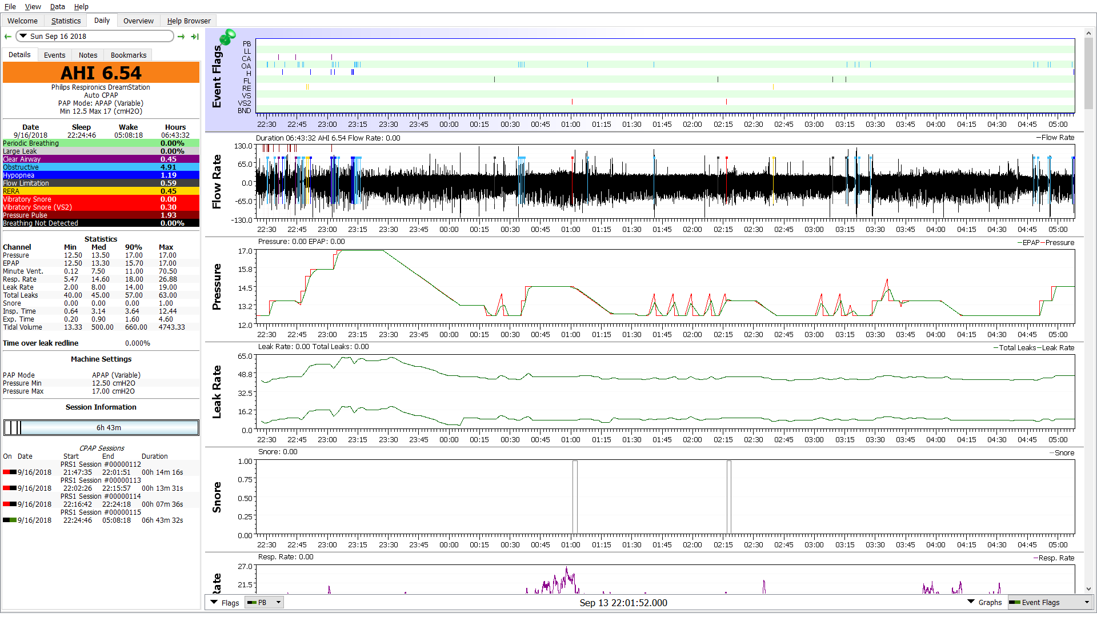Toggle session #00000112 on/off indicator
Image resolution: width=1097 pixels, height=617 pixels.
[10, 472]
